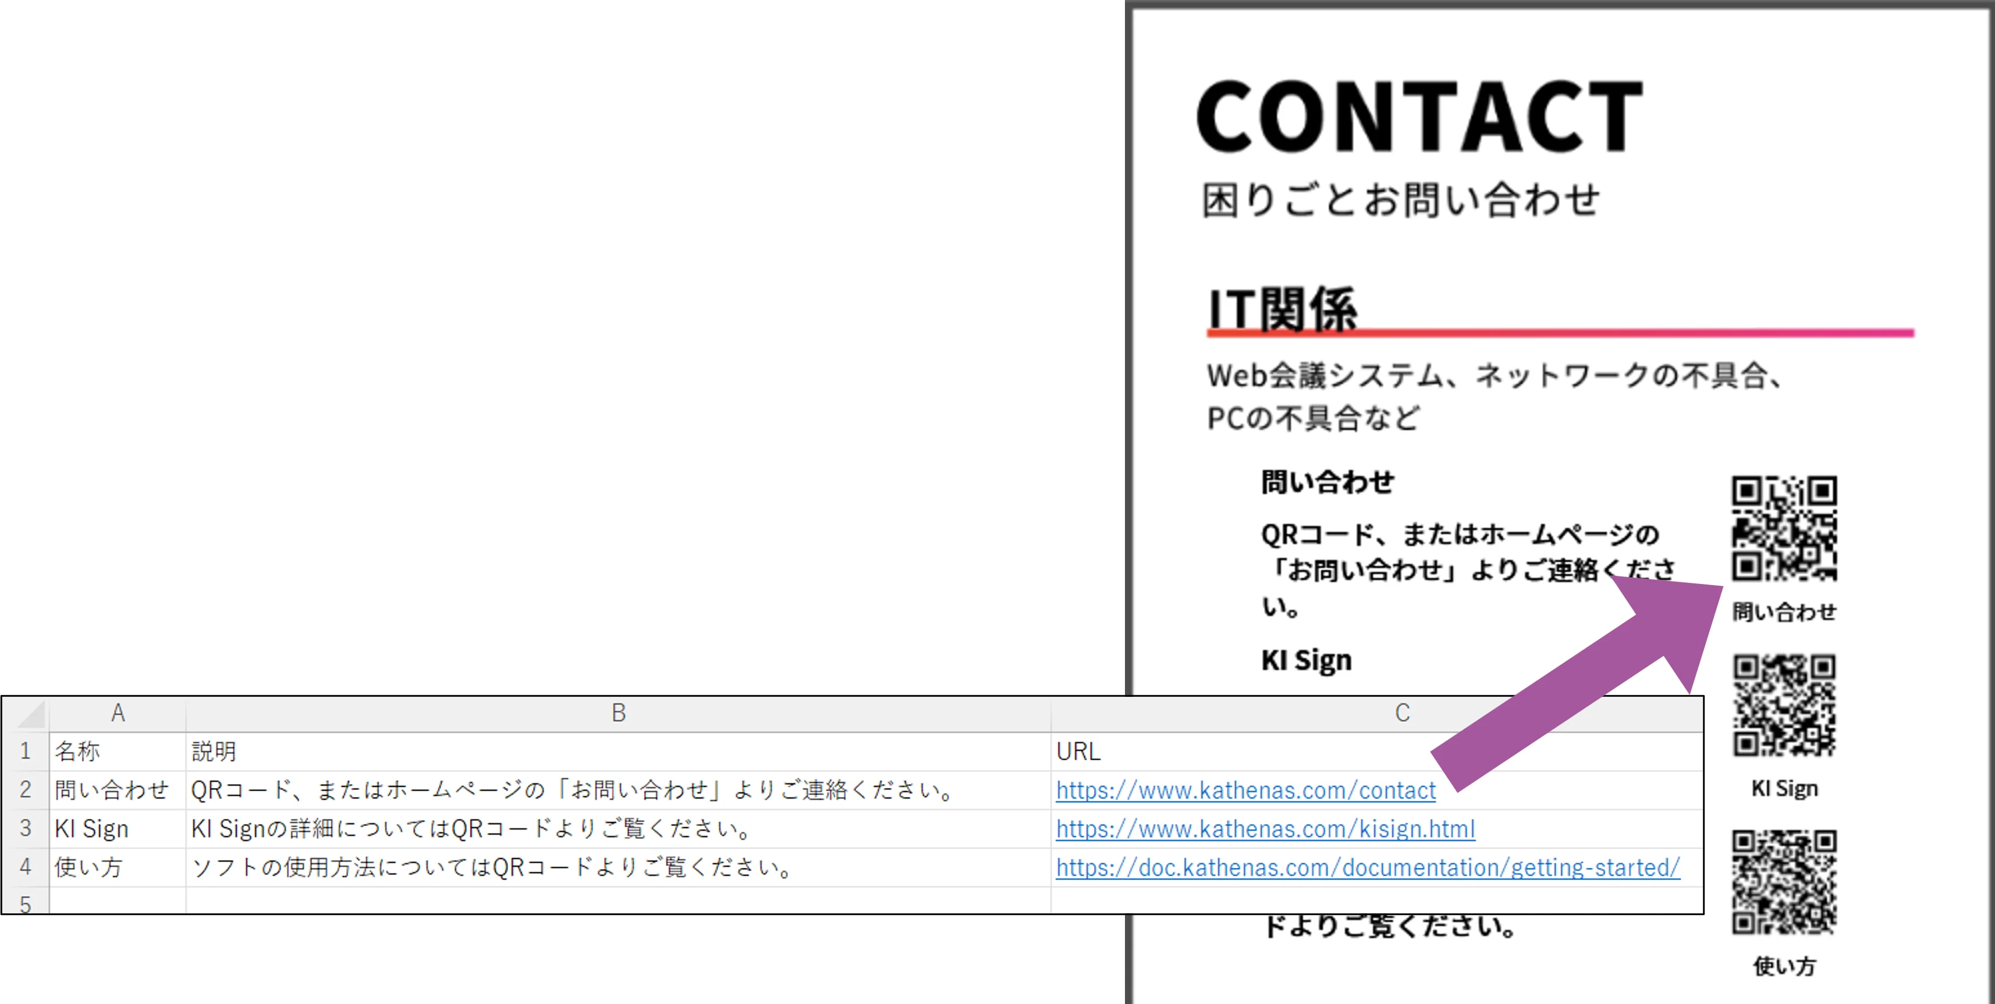Select cell A4 with 使い方
The image size is (1995, 1004).
click(x=88, y=867)
